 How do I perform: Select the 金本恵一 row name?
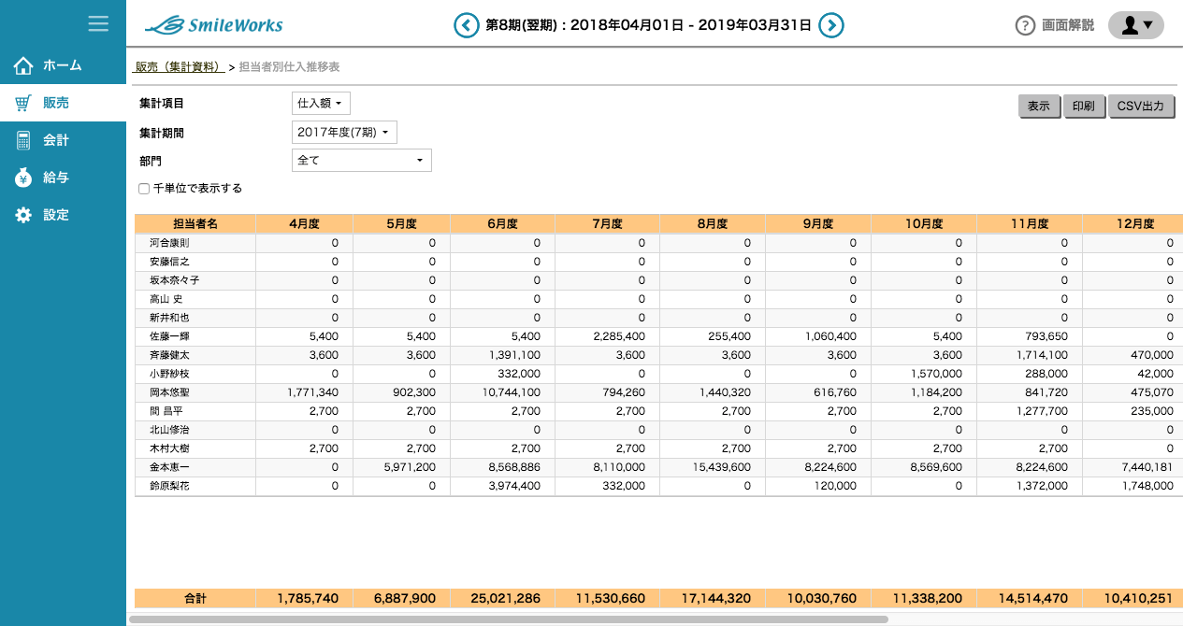[169, 467]
